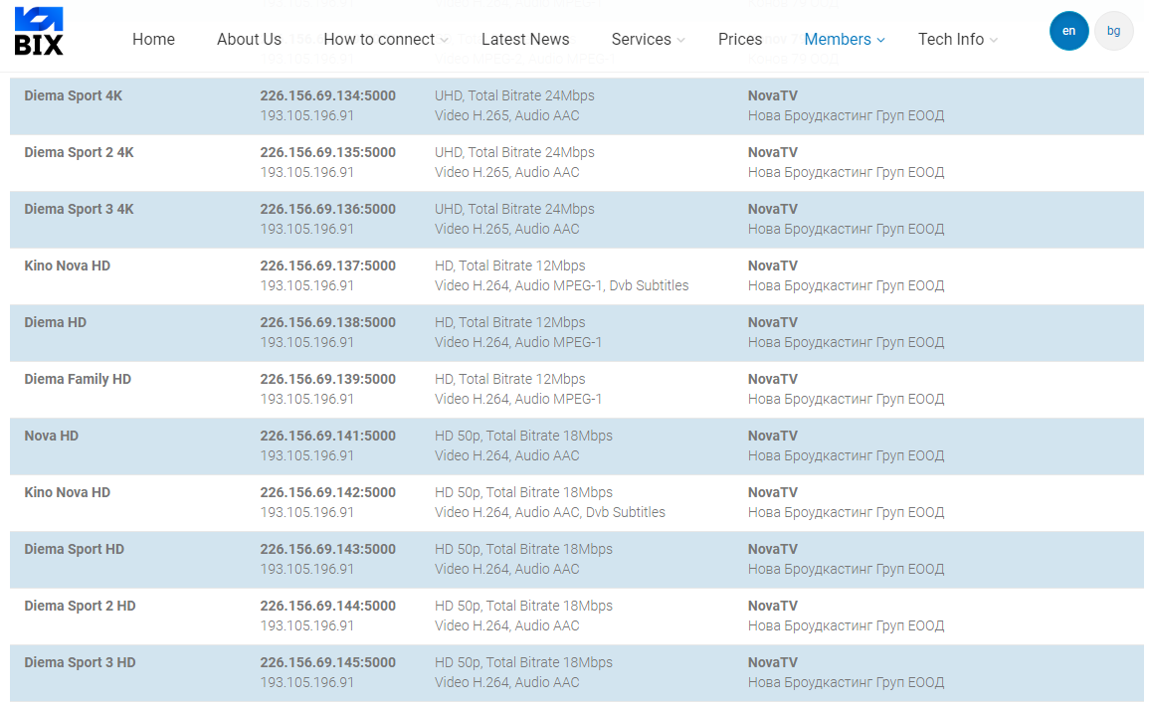Expand the How to connect menu
Screen dimensions: 1149x708
pyautogui.click(x=385, y=40)
